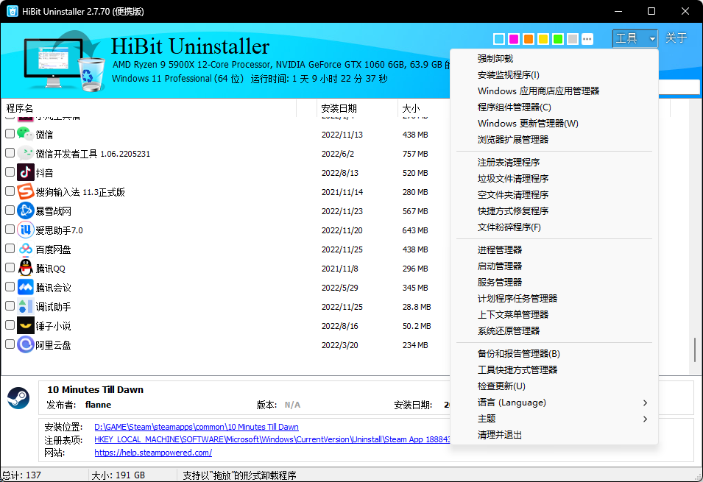The image size is (703, 482).
Task: Tick the checkbox for 锤子小说
Action: coord(10,325)
